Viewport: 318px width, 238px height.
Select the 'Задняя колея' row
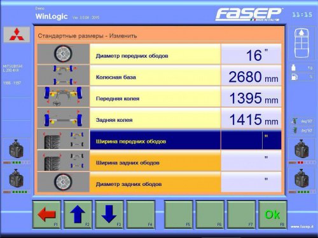click(155, 118)
